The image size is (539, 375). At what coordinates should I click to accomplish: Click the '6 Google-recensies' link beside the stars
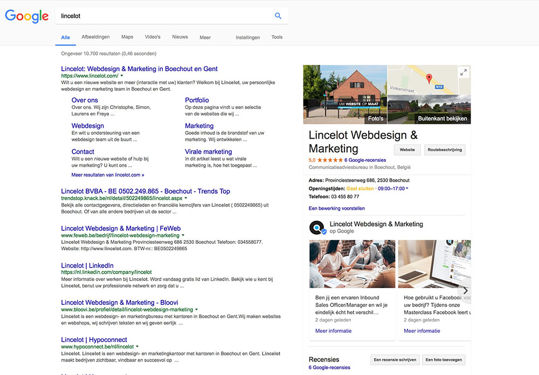tap(365, 160)
